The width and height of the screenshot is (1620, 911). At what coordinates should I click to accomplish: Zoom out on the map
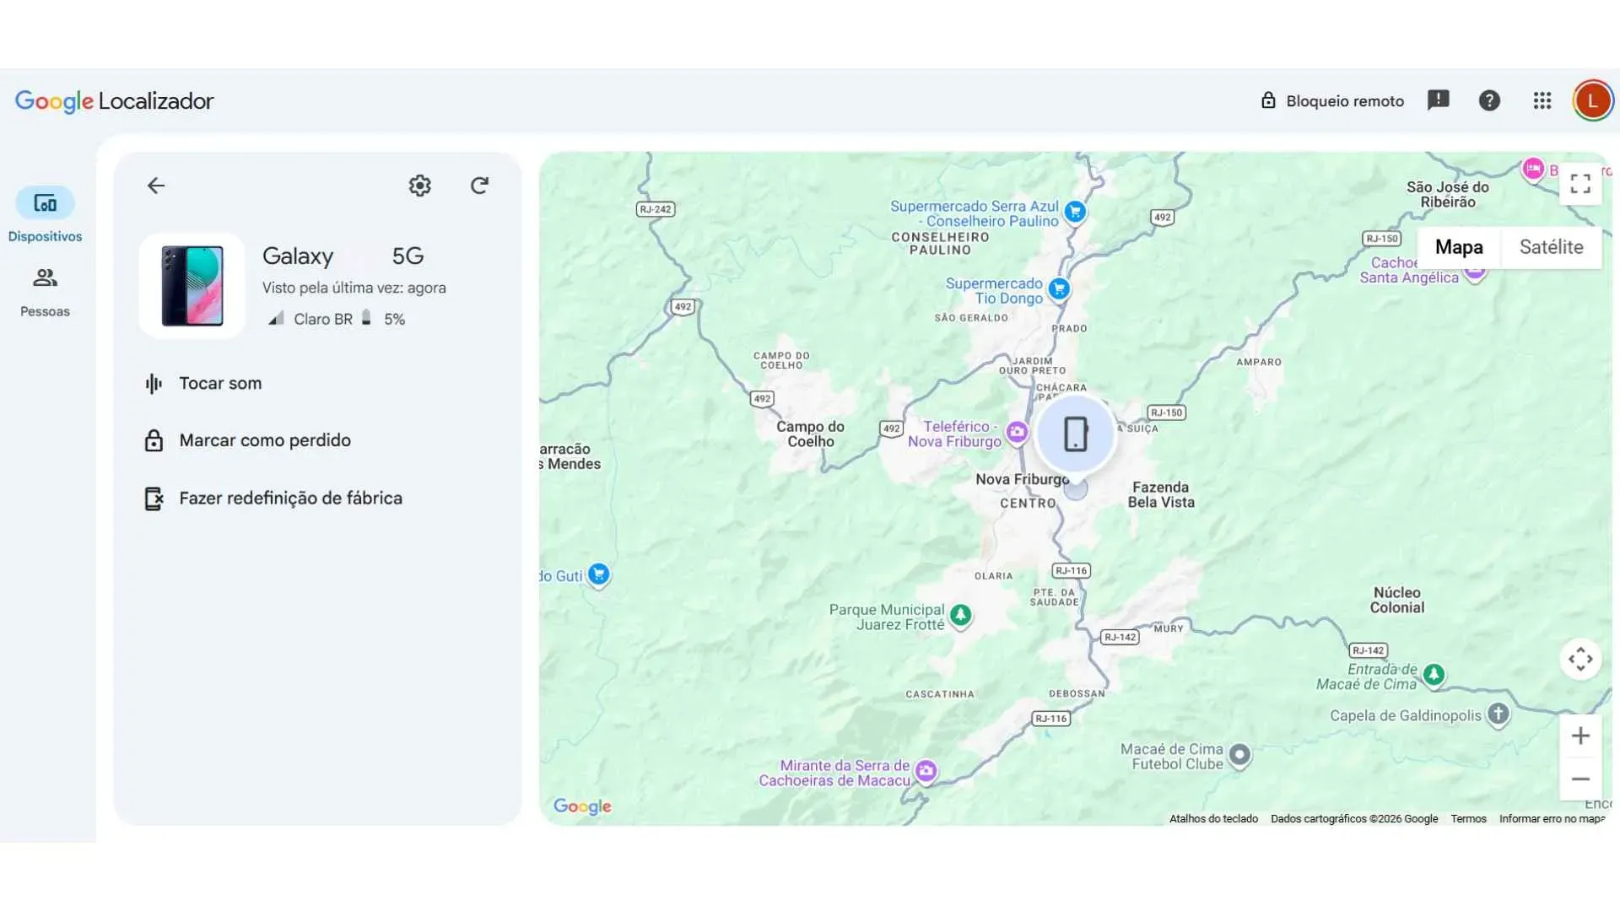(1580, 779)
